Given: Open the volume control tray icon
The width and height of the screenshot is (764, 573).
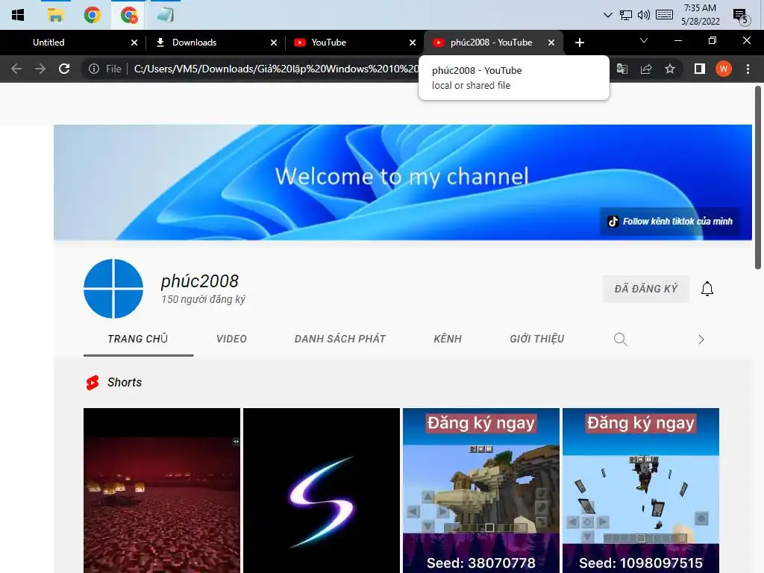Looking at the screenshot, I should coord(644,15).
